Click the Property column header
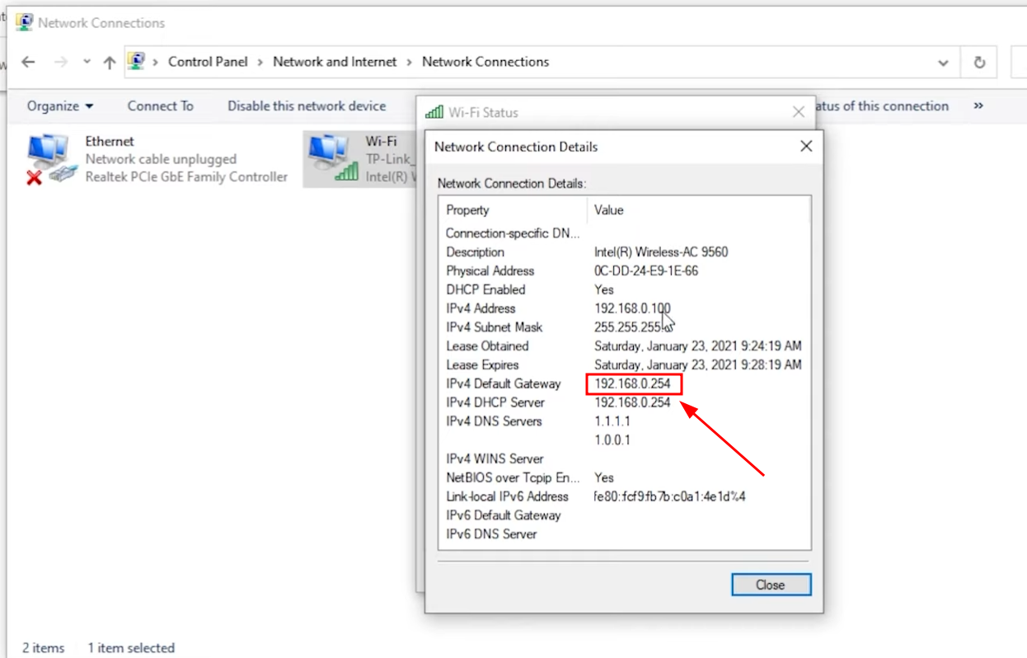Screen dimensions: 1027x658 point(467,210)
